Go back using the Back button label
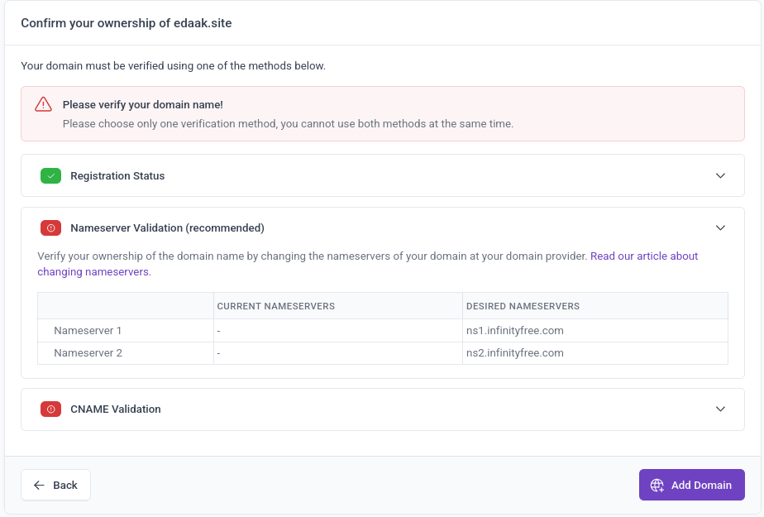Viewport: 764px width, 517px height. [x=65, y=486]
